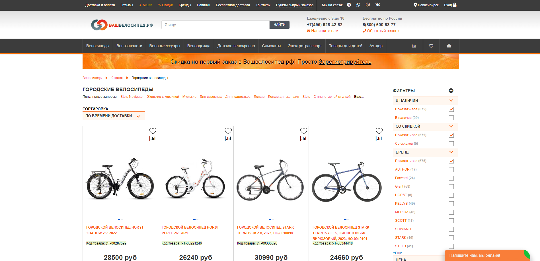
Task: Click the Напишите нам email link
Action: 323,31
